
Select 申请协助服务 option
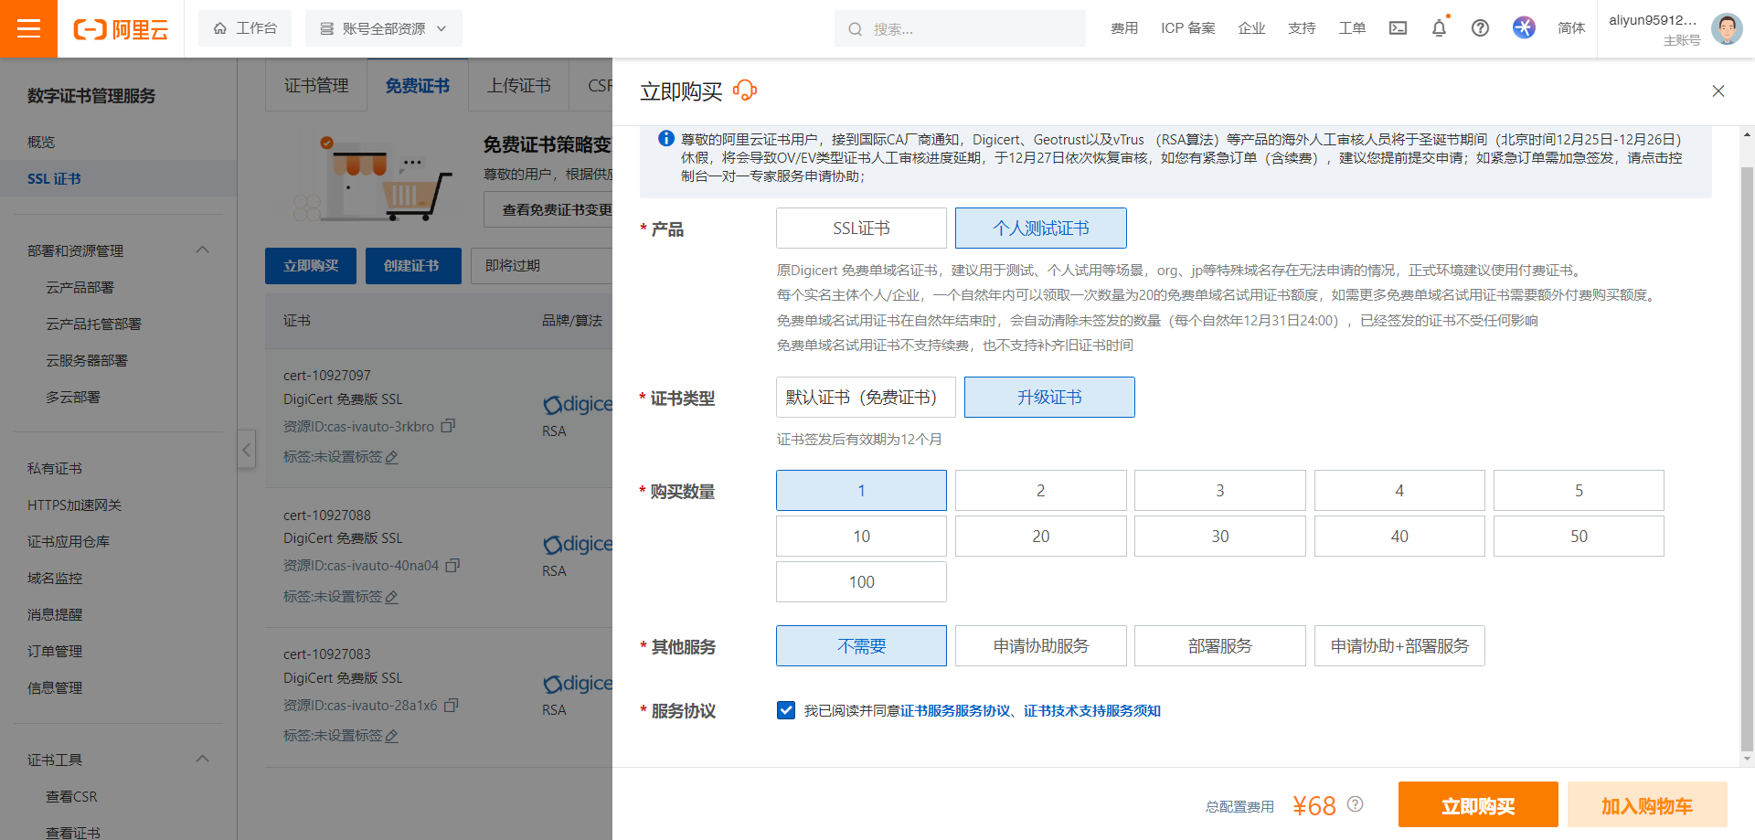click(1041, 645)
